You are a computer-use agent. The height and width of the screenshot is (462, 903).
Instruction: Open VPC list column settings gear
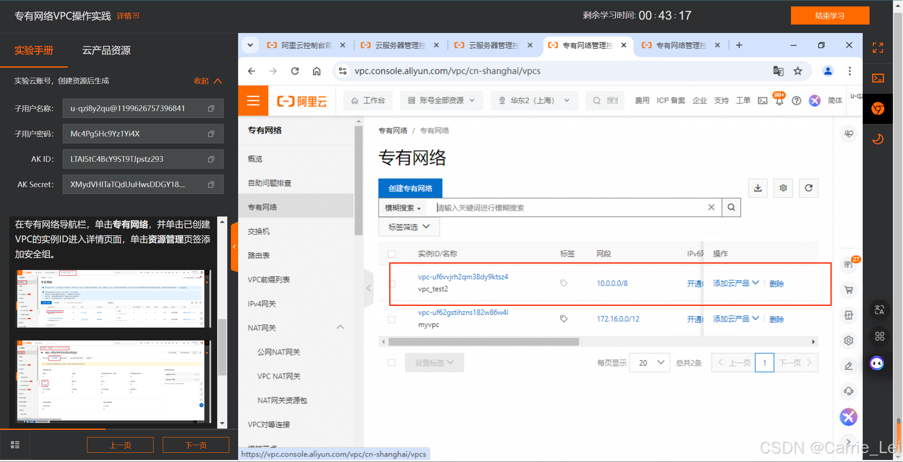[783, 188]
